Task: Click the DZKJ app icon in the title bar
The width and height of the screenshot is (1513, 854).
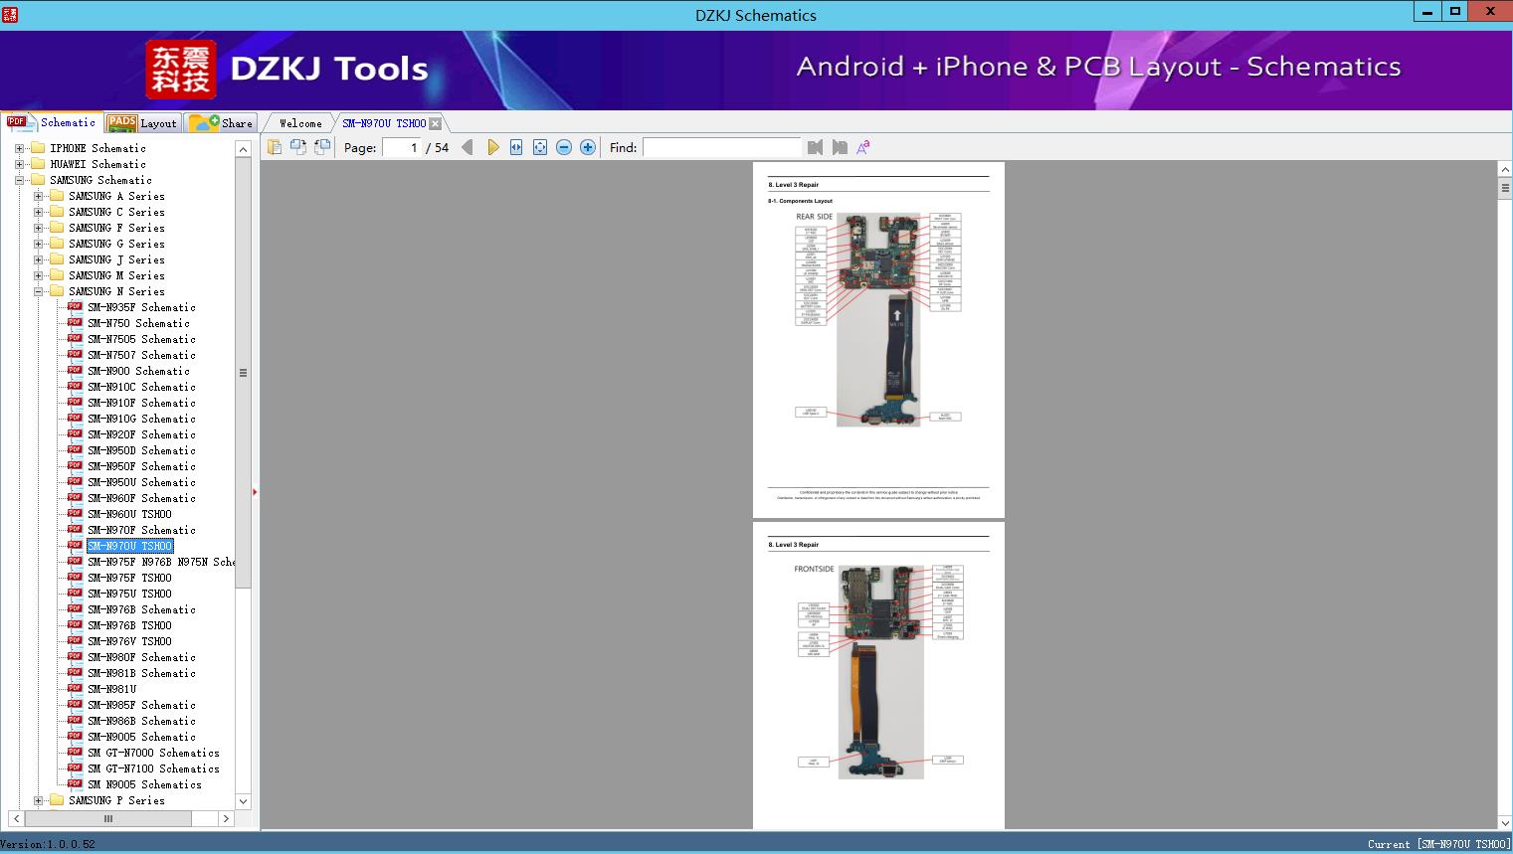Action: click(x=11, y=14)
